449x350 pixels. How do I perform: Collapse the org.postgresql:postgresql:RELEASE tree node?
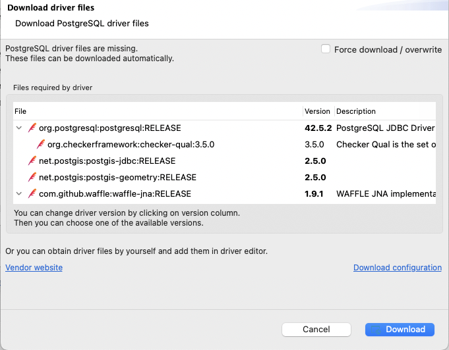(x=19, y=128)
